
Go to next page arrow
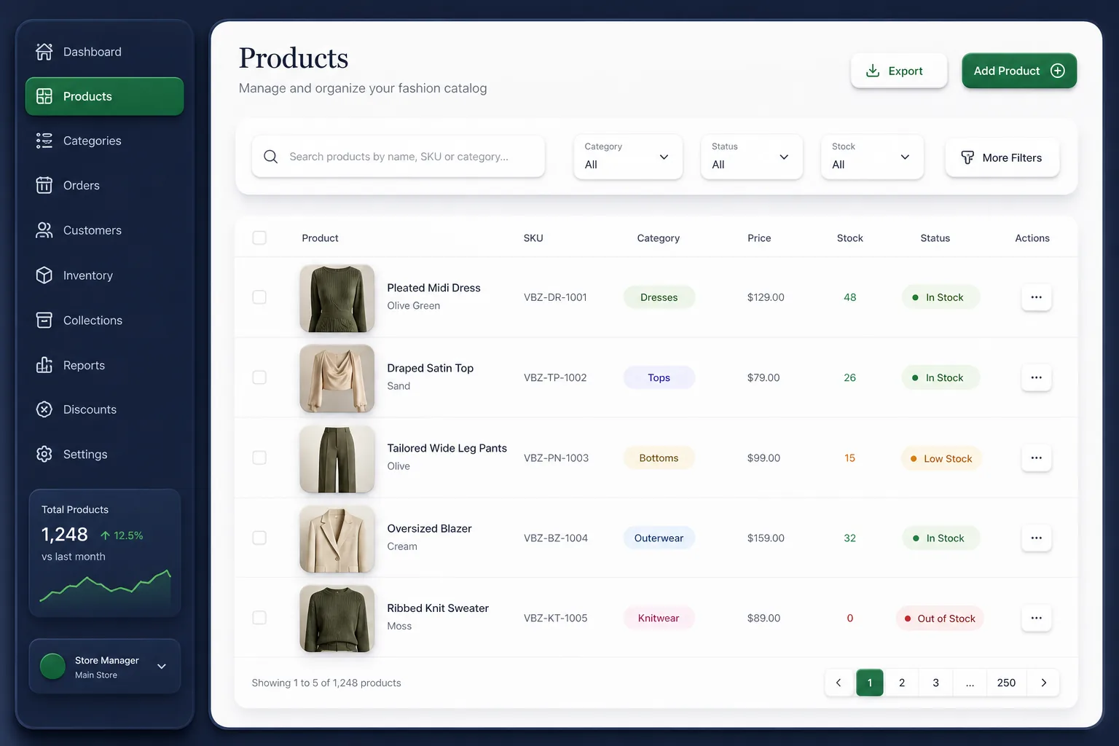(1043, 683)
